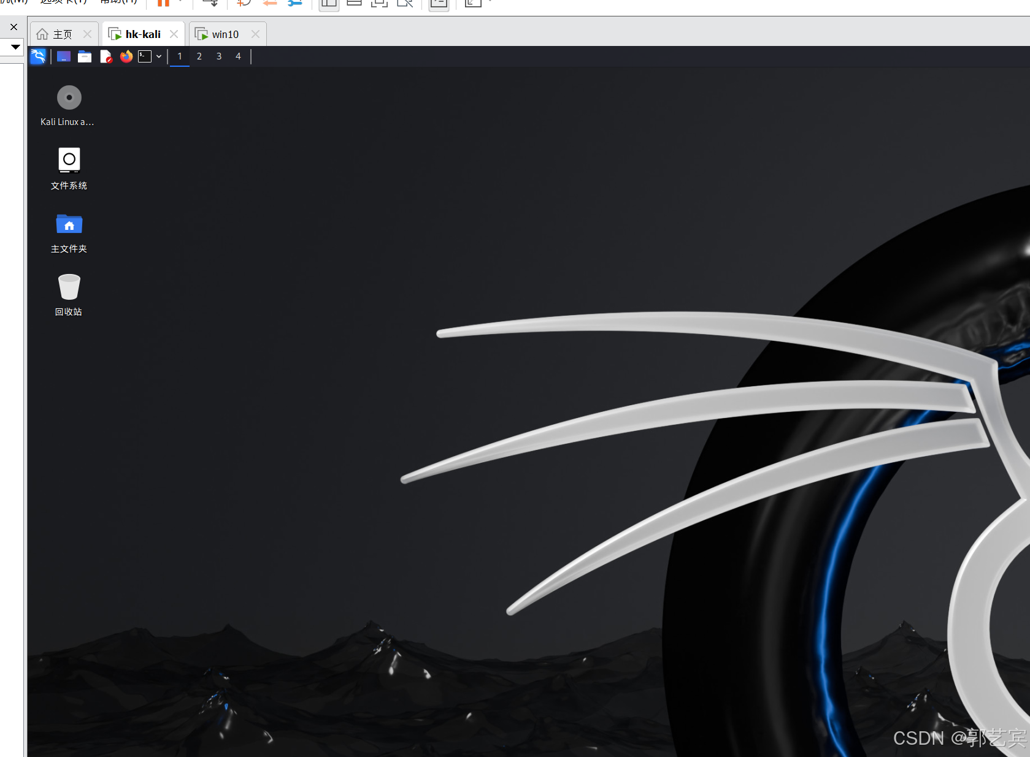Expand the sidebar search dropdown arrow
Viewport: 1030px width, 757px height.
[15, 47]
